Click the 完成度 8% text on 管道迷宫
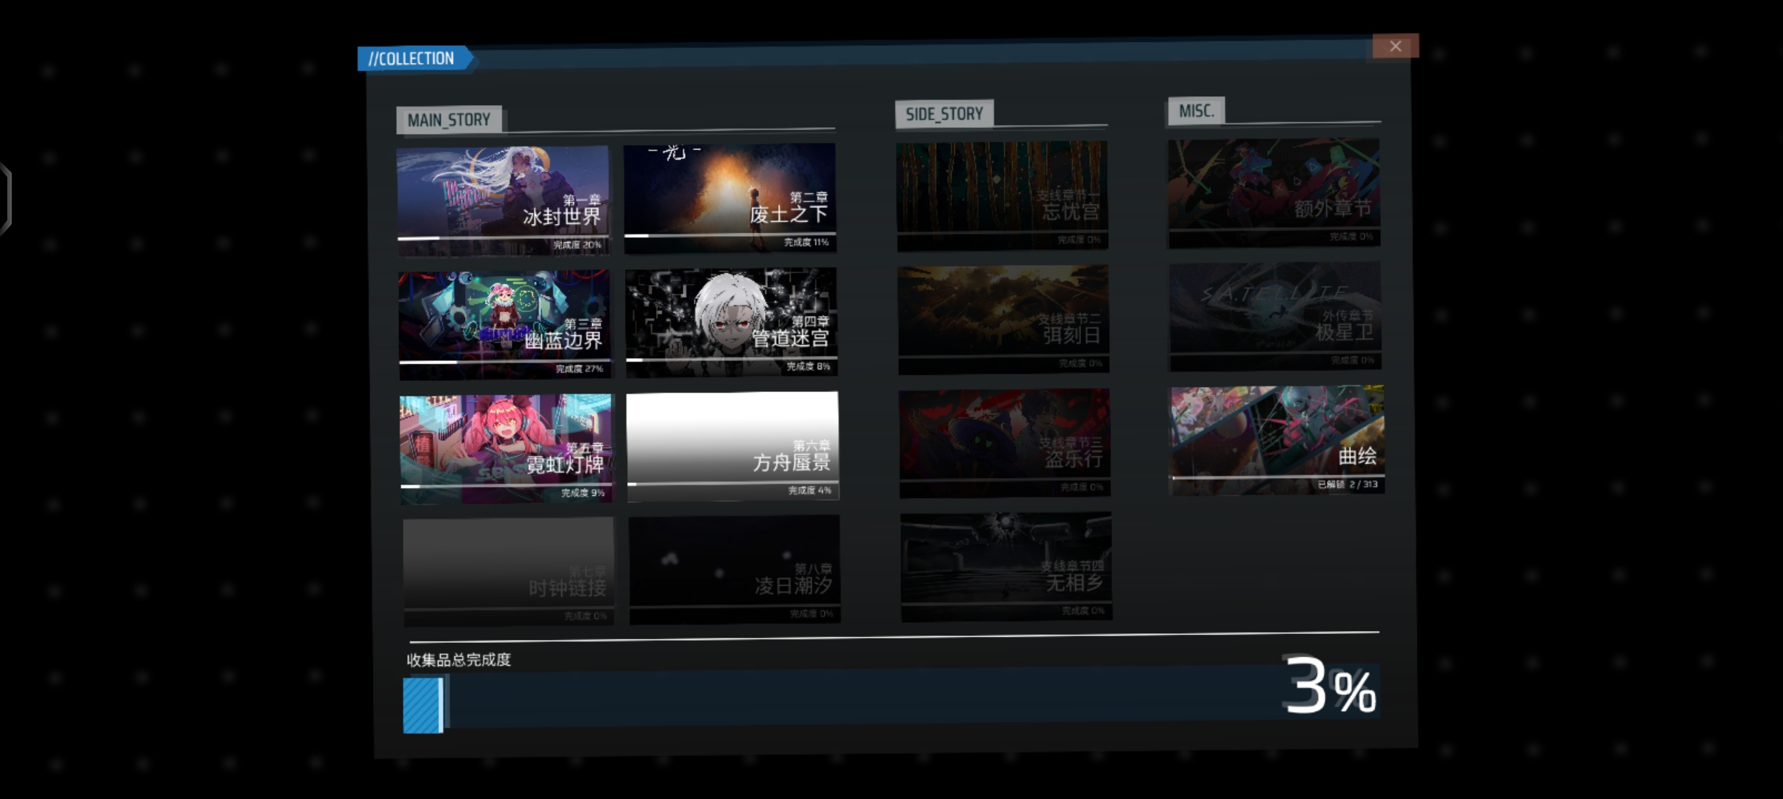Viewport: 1783px width, 799px height. [x=808, y=366]
